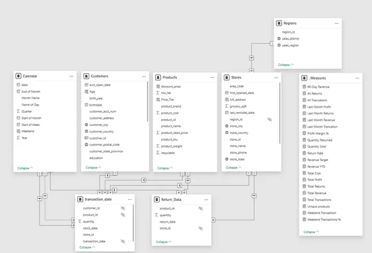Click calendar icon beside acct_open_date
The width and height of the screenshot is (372, 253).
point(86,85)
